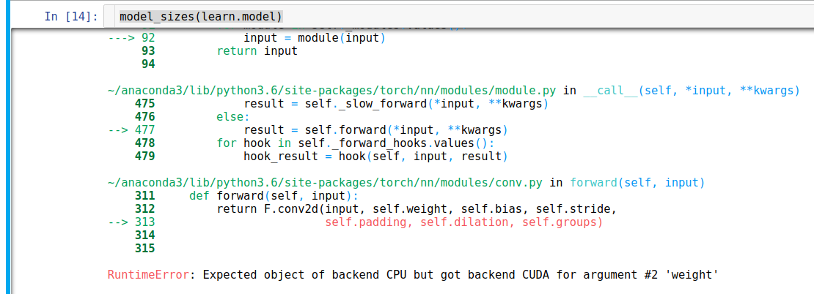Image resolution: width=814 pixels, height=294 pixels.
Task: Click the blue forward(self, input) function name
Action: [x=637, y=183]
